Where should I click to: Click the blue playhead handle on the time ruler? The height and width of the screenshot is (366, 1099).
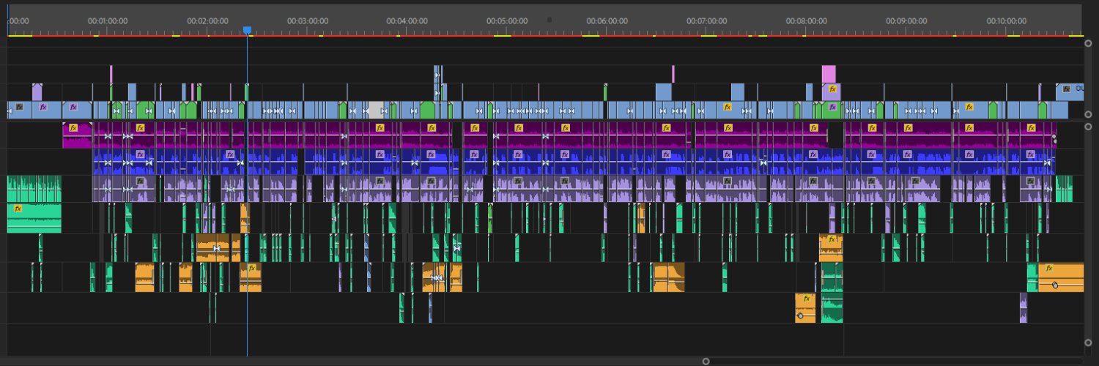(x=247, y=30)
